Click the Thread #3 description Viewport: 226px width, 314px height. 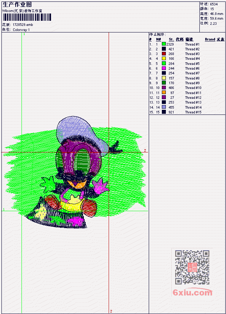click(192, 54)
